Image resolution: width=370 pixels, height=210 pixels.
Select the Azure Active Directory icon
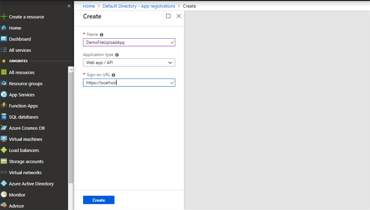click(4, 183)
